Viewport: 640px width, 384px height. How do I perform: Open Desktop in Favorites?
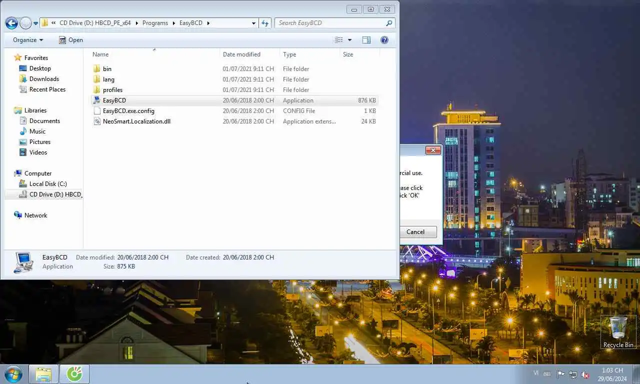tap(40, 68)
